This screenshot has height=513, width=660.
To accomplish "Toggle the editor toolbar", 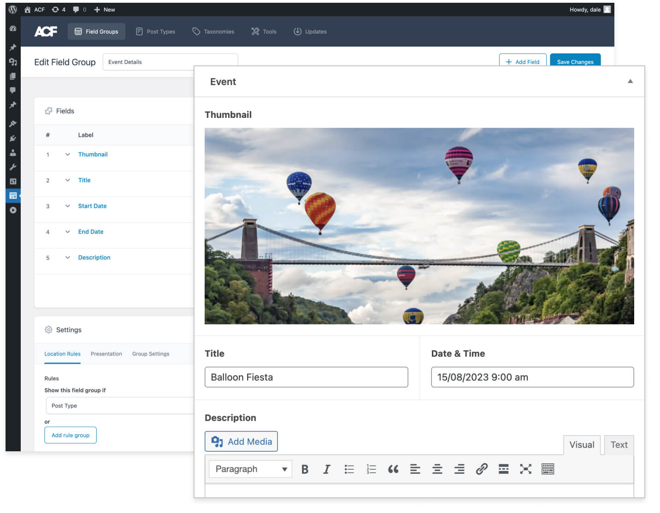I will click(x=548, y=469).
